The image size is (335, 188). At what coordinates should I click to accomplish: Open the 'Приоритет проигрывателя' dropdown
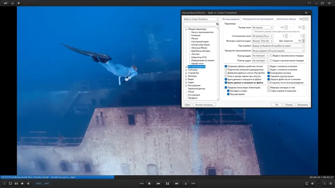(278, 51)
